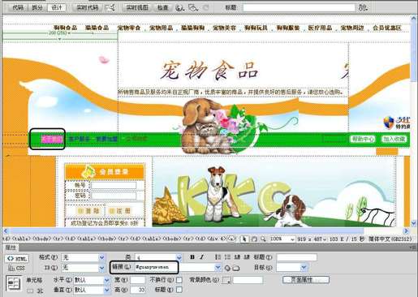Click the check browser compatibility icon
Viewport: 418px width, 297px height.
point(110,7)
